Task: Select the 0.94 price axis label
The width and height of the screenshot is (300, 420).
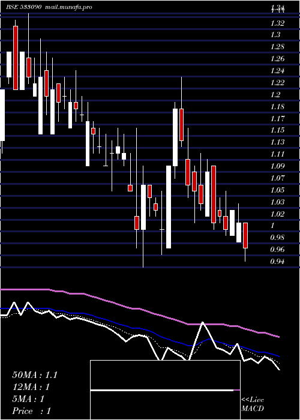Action: [277, 262]
